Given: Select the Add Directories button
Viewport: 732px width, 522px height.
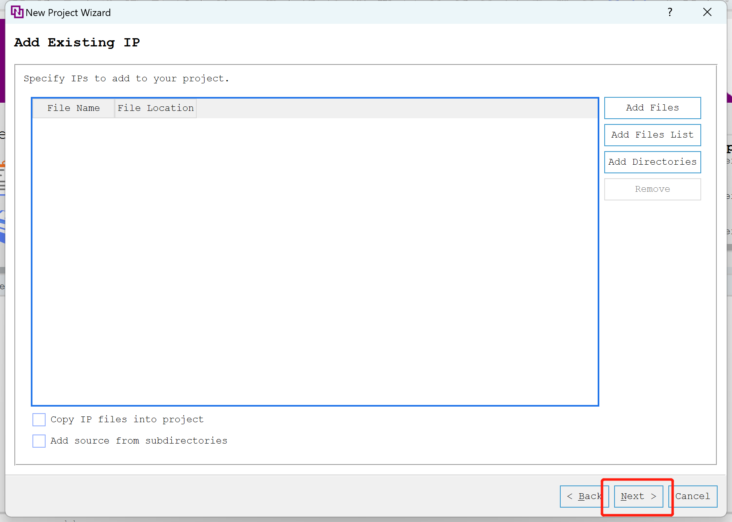Looking at the screenshot, I should coord(652,162).
